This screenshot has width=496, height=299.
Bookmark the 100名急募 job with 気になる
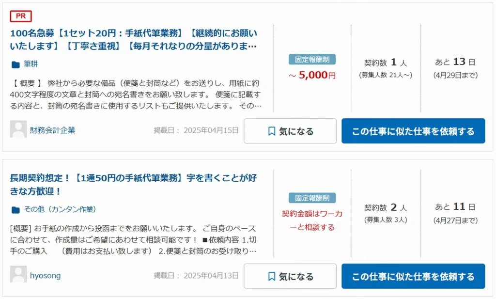[x=290, y=131]
